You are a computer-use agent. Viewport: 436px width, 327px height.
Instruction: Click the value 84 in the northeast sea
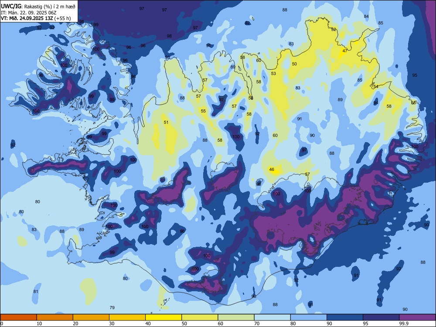coord(366,17)
